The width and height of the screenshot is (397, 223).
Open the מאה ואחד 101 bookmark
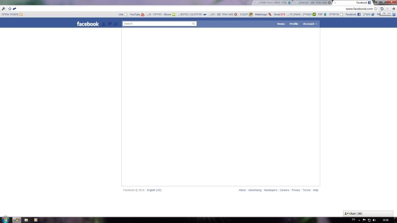(223, 14)
